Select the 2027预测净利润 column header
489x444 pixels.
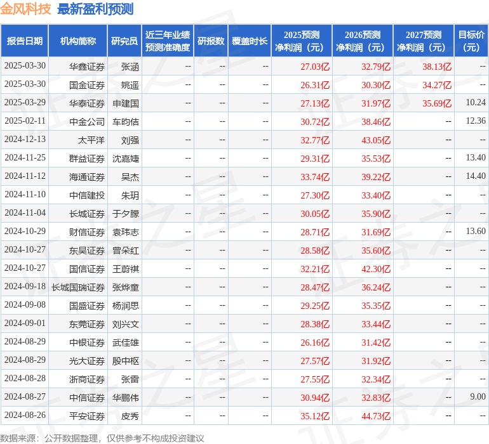coord(424,41)
